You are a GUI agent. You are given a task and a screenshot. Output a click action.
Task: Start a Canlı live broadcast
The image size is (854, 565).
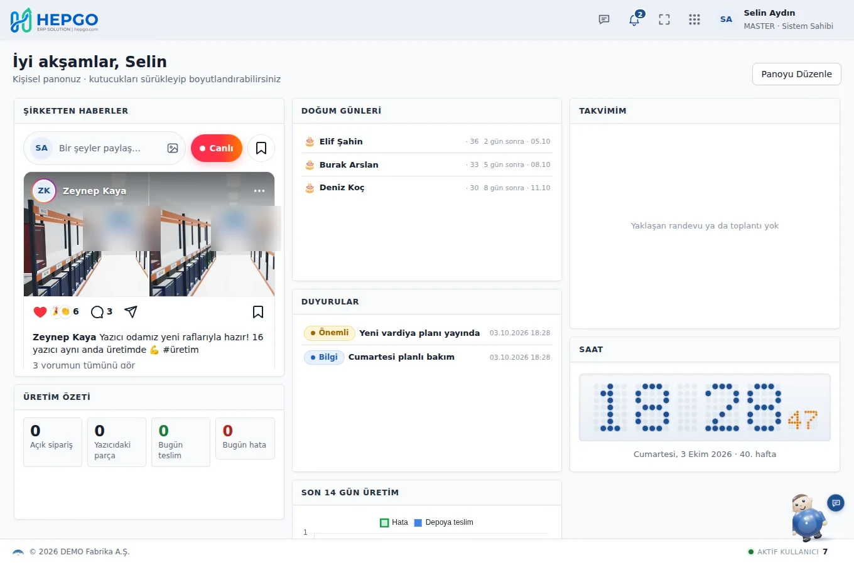(x=217, y=148)
